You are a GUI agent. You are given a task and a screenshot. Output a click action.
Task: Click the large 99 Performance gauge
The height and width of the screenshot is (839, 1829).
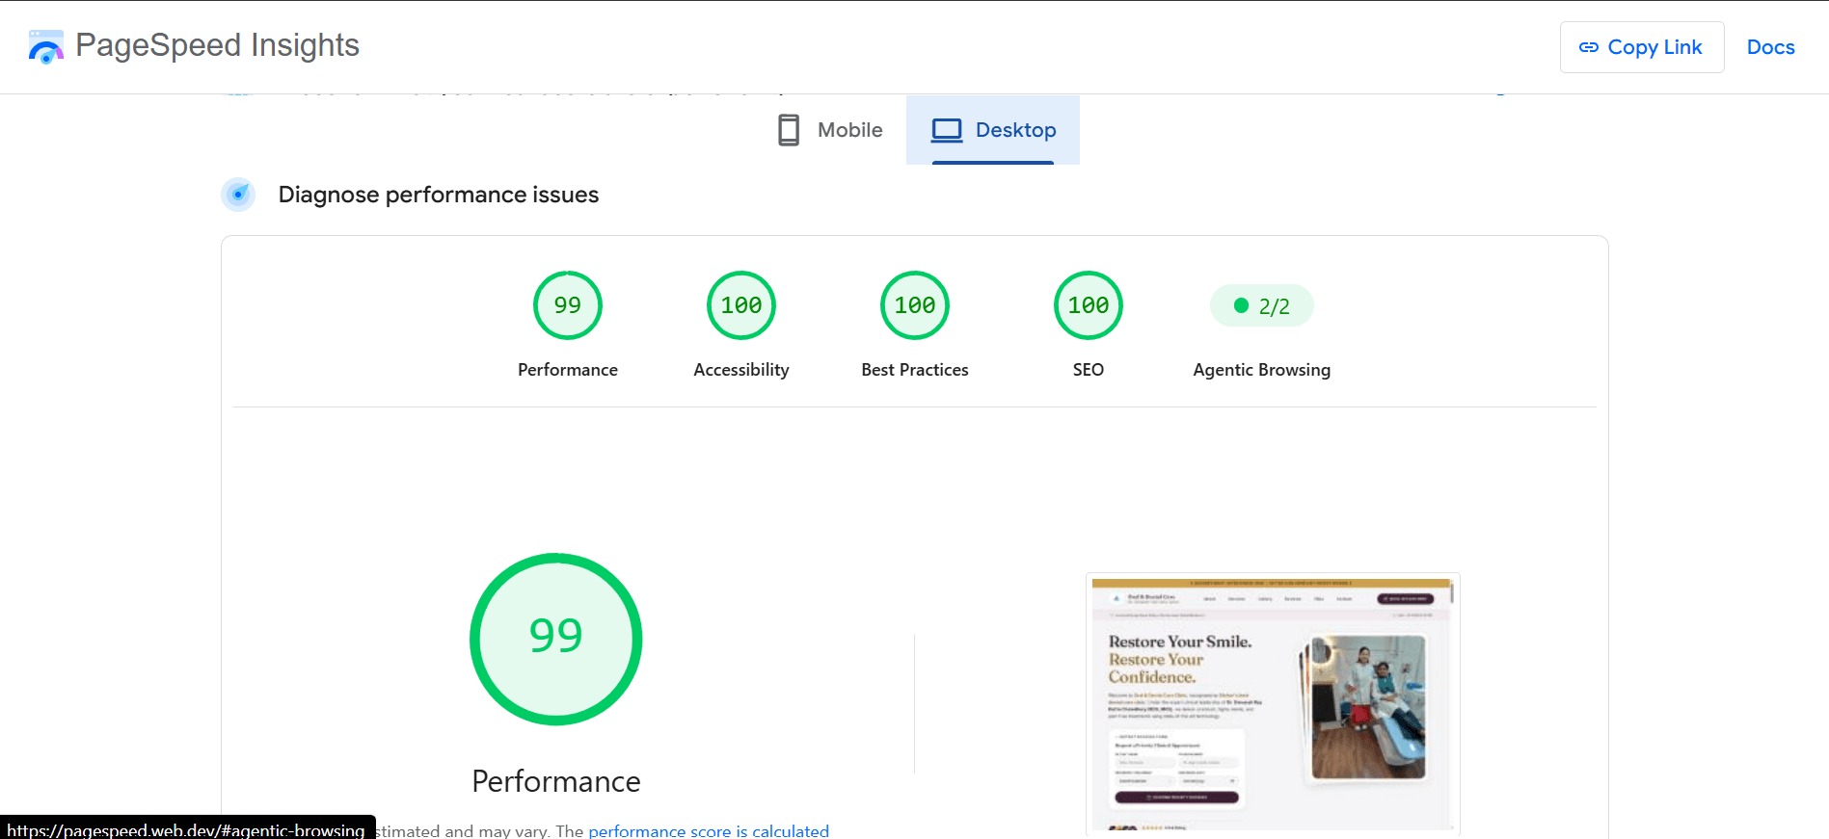tap(556, 639)
